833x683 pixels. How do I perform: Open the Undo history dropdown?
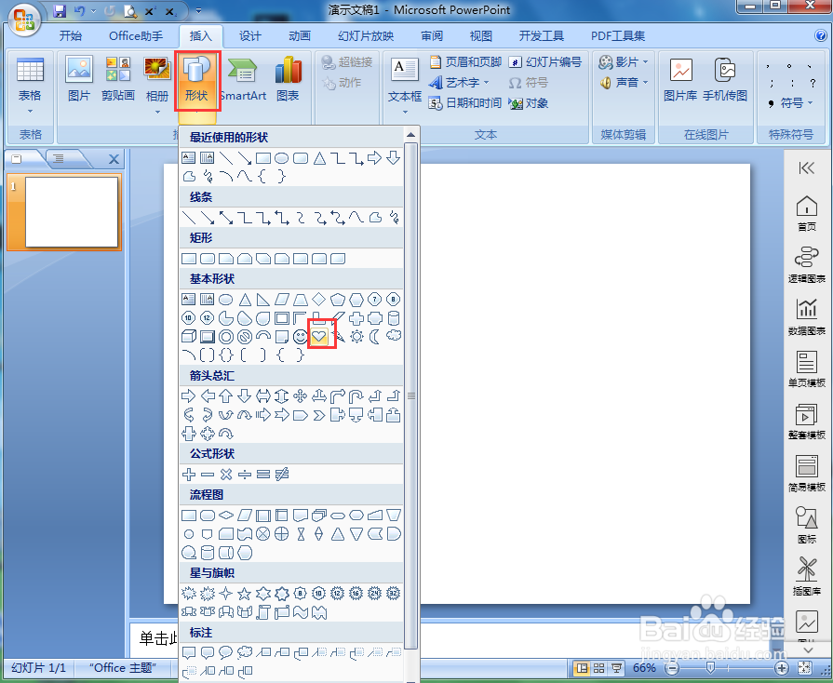[94, 10]
